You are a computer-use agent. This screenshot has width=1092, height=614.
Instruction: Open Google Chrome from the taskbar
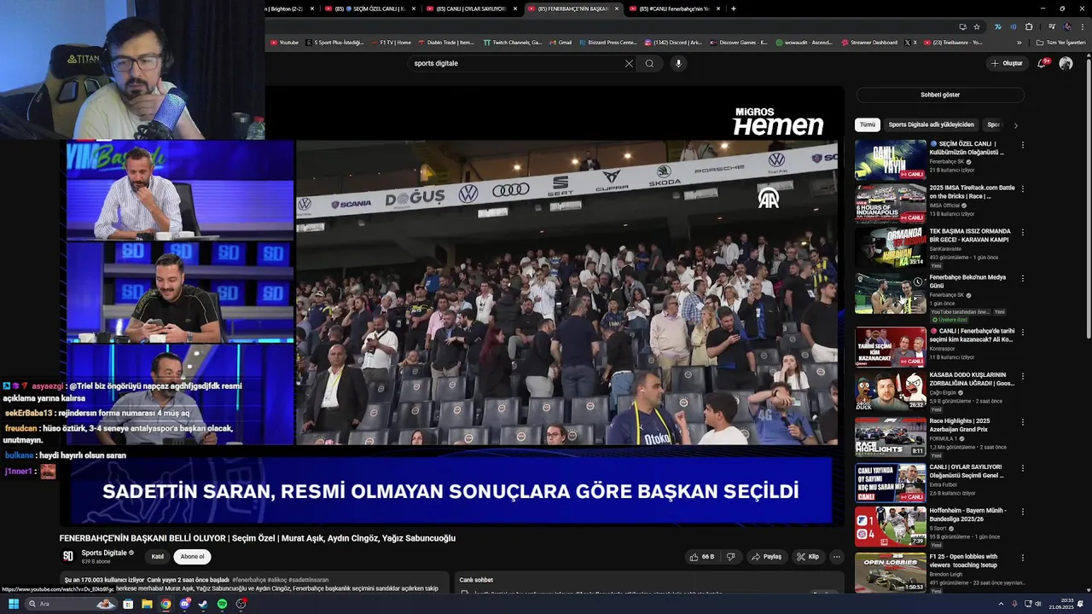pos(166,604)
